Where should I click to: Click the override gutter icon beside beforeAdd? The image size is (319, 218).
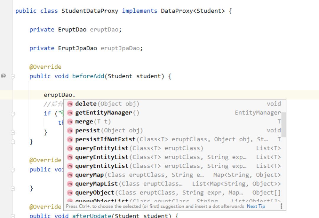pyautogui.click(x=4, y=76)
